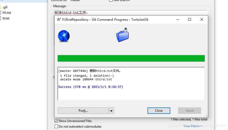Maximize the Git Command Progress window

(x=189, y=19)
